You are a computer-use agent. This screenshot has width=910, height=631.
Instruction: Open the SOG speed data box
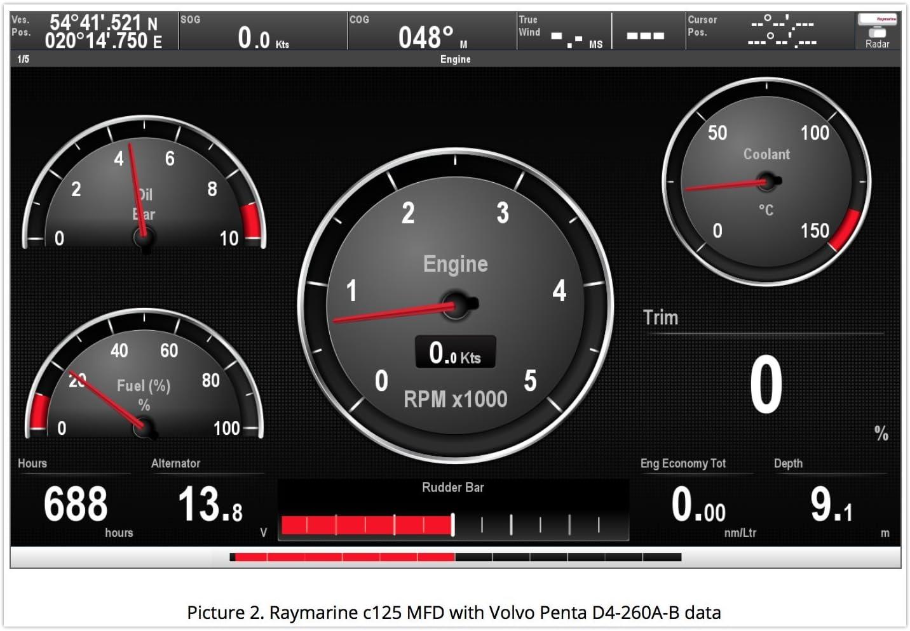point(262,32)
